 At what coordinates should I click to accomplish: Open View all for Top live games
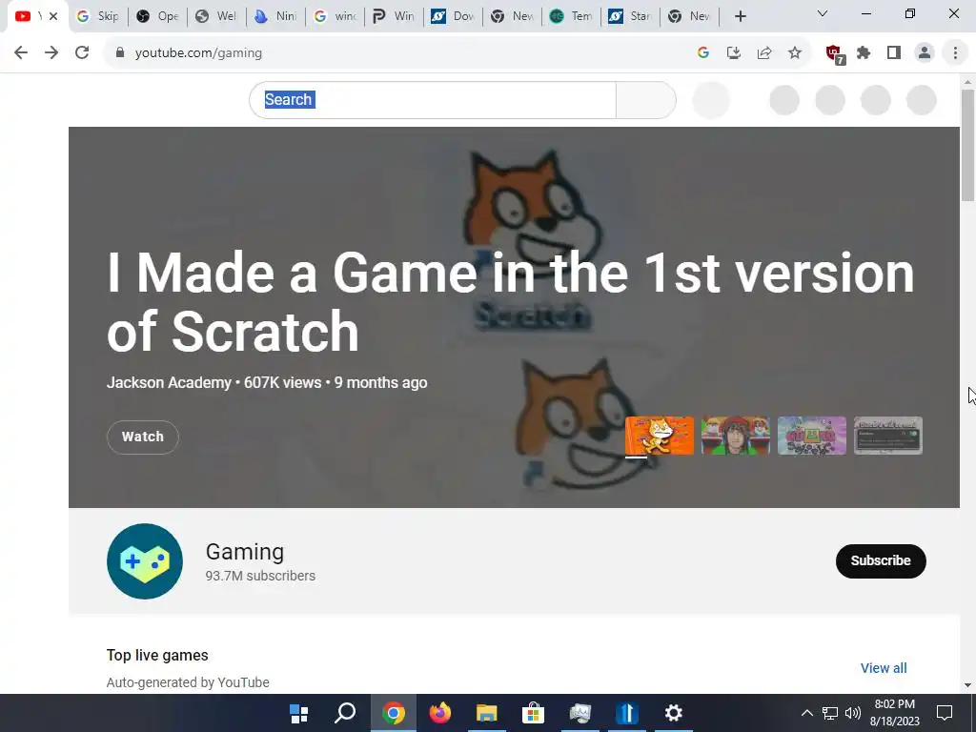(884, 668)
